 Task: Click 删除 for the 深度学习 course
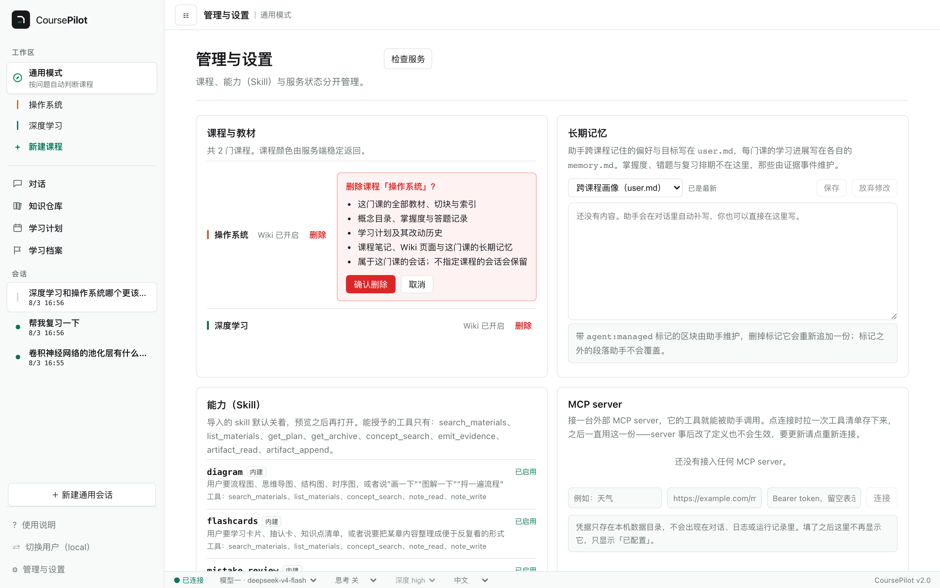[x=523, y=325]
